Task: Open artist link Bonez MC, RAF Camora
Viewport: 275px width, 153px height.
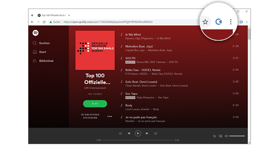Action: coord(151,62)
